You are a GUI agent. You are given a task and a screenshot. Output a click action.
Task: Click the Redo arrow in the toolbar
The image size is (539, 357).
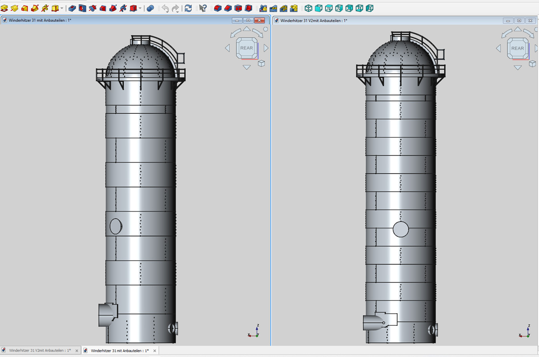point(175,8)
